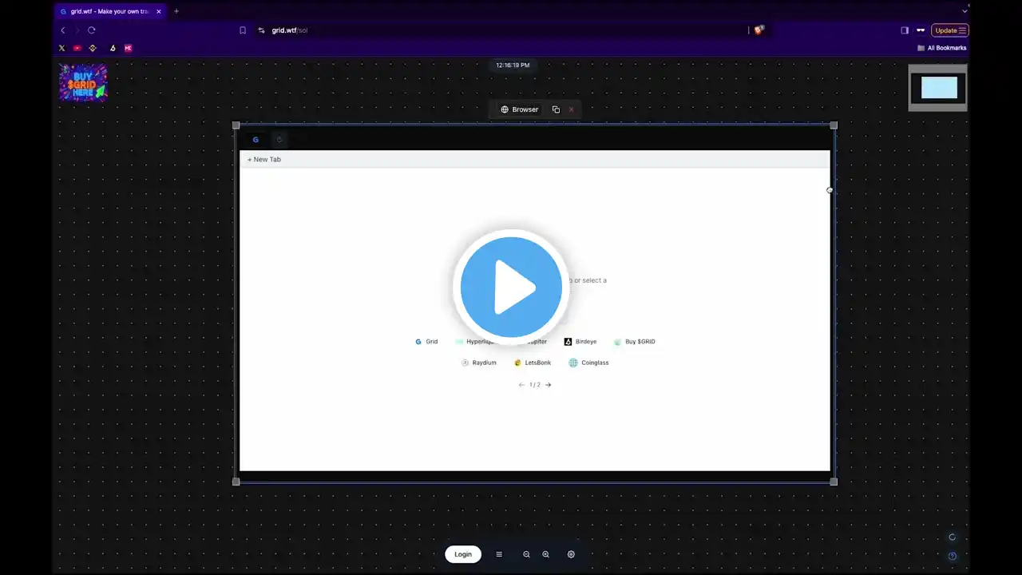
Task: Open the X bookmark shortcut
Action: (x=62, y=48)
